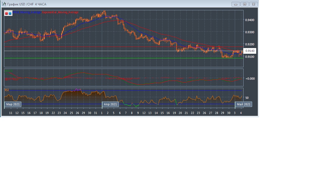Image resolution: width=312 pixels, height=175 pixels.
Task: Click the MACD indicator label
Action: coord(8,71)
